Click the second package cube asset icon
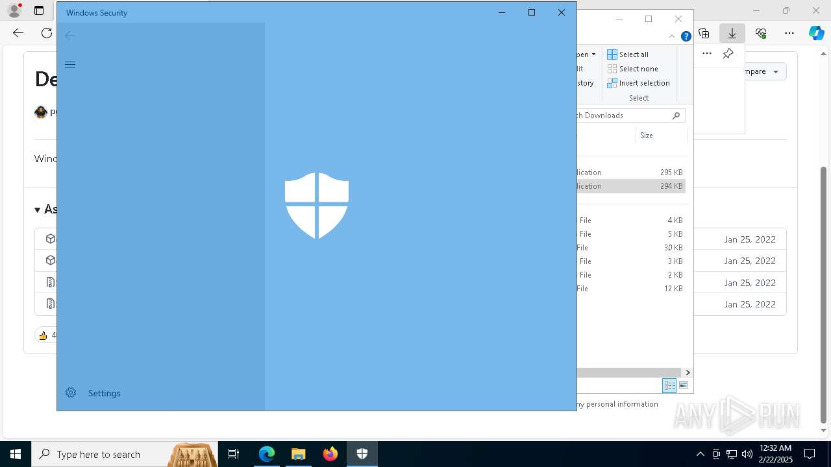Screen dimensions: 831x467 point(51,260)
